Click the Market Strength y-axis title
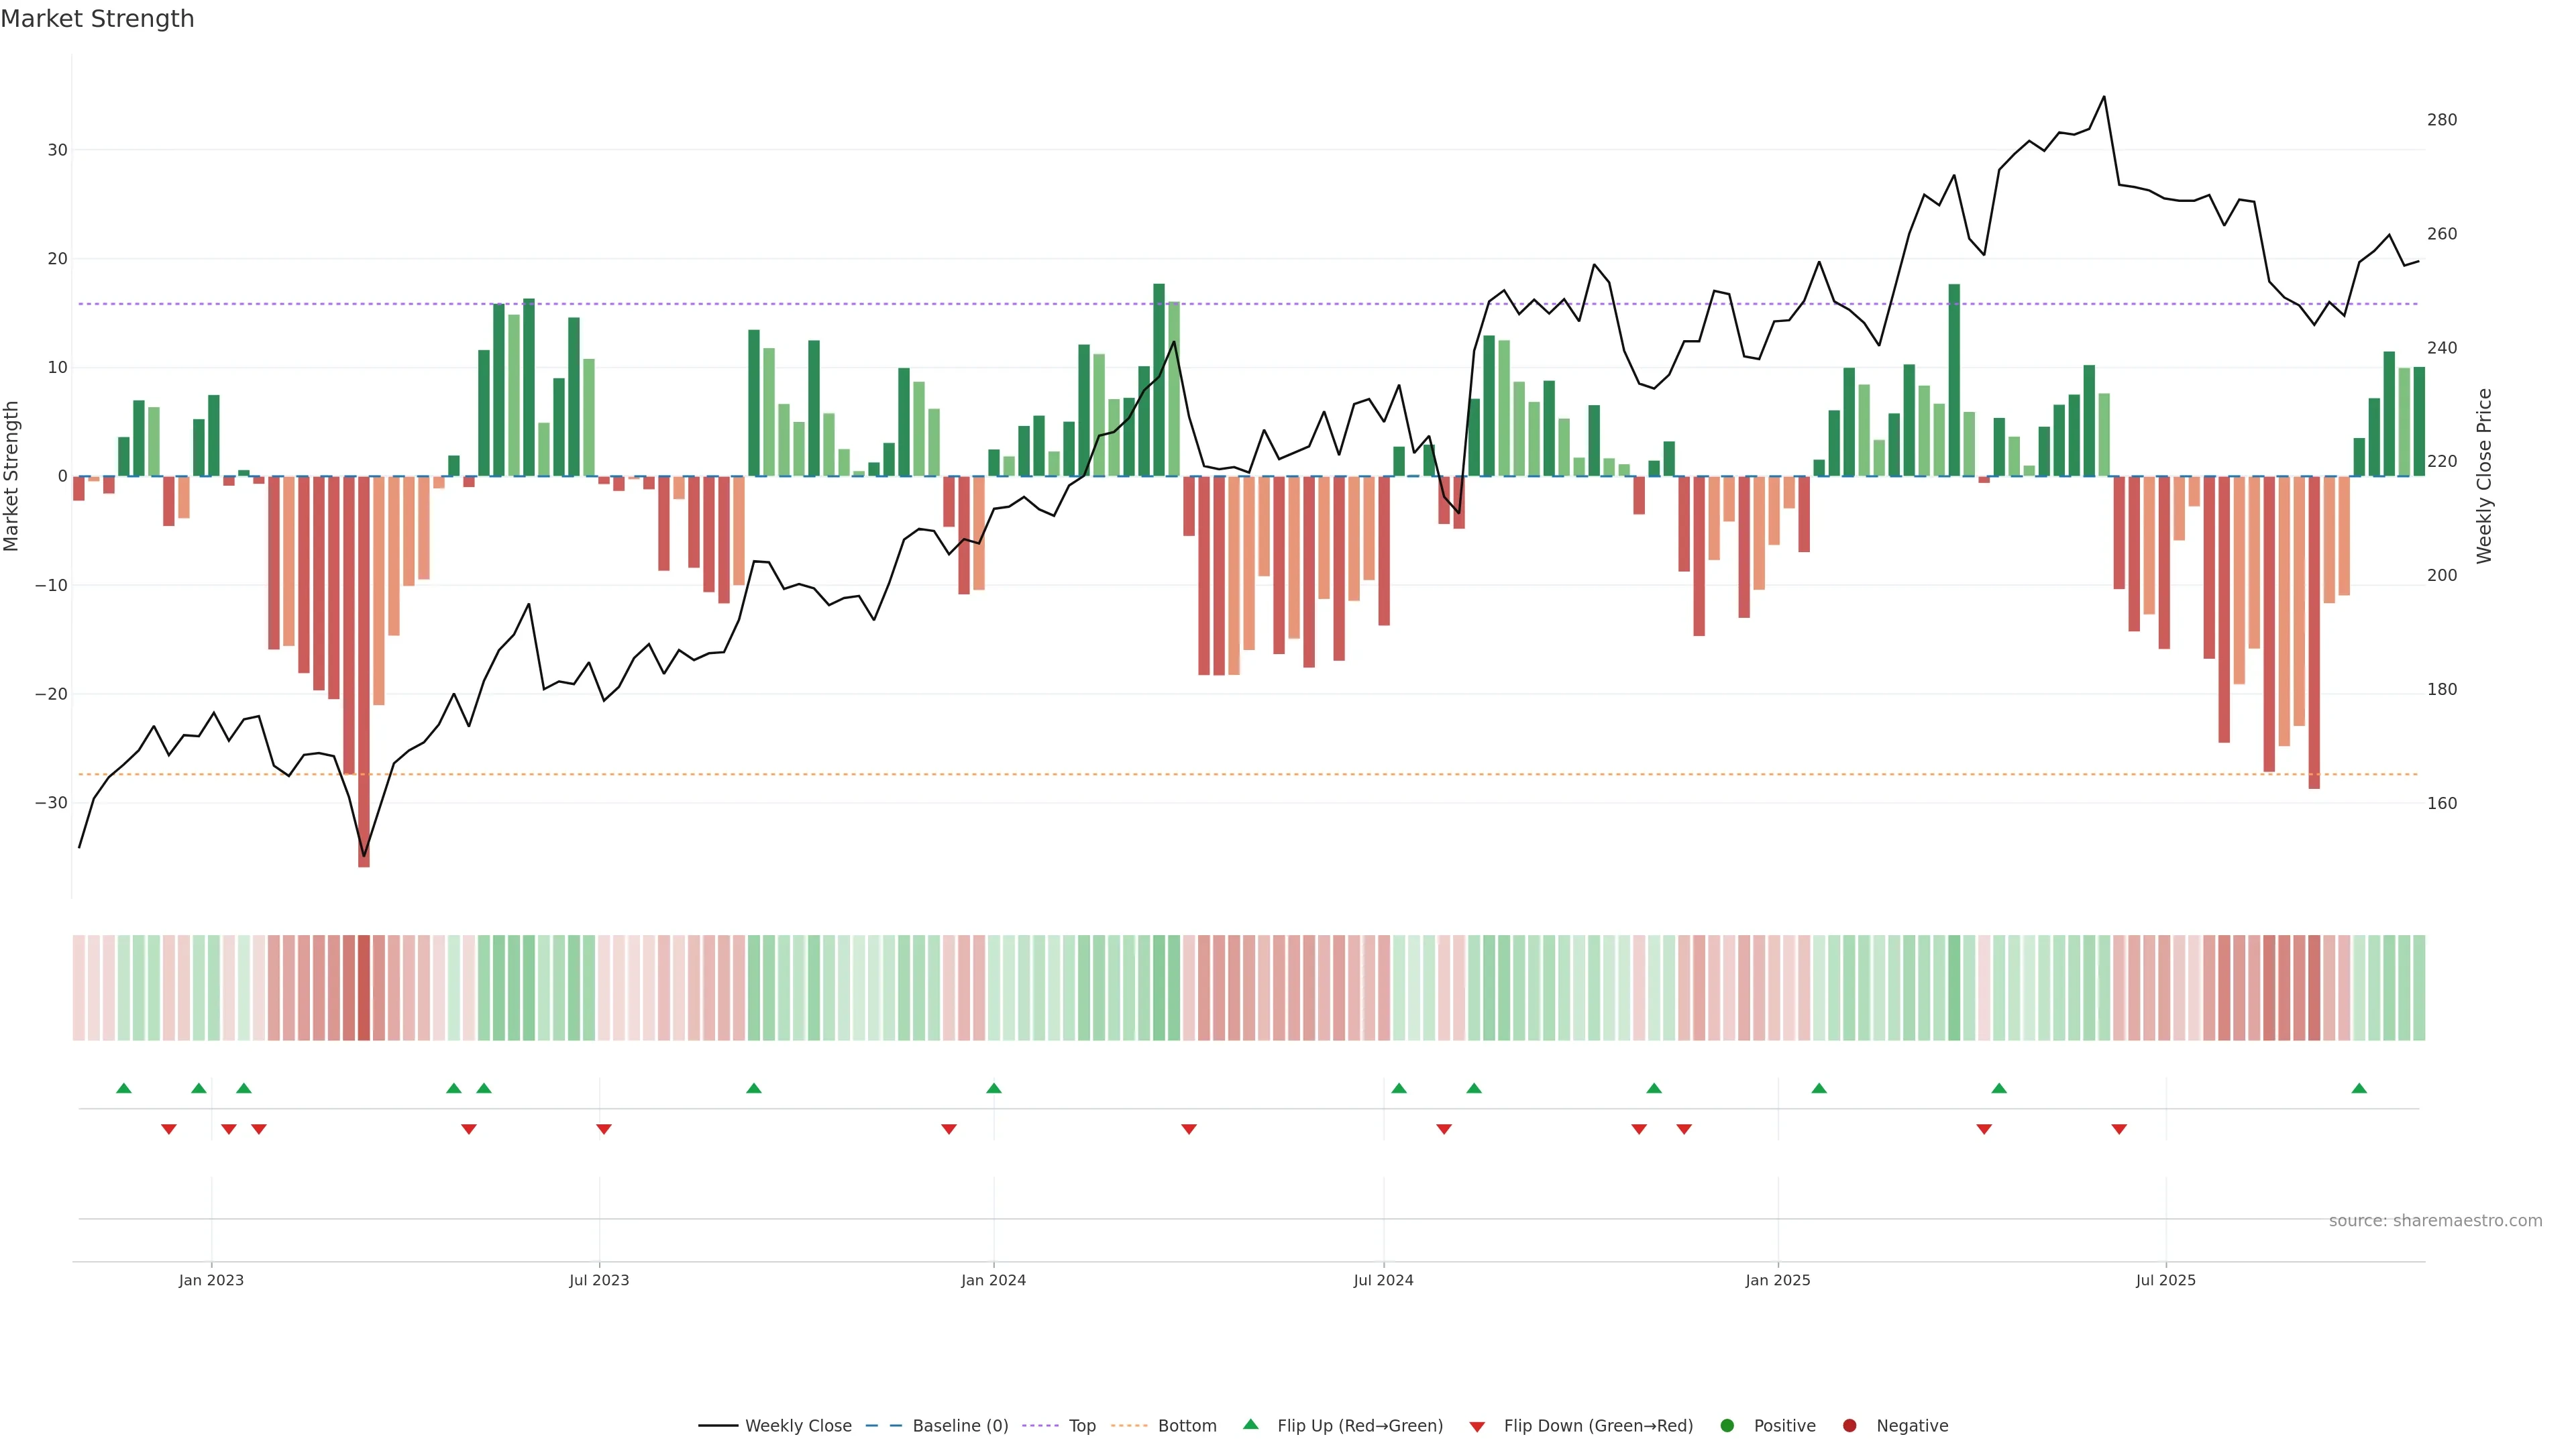Viewport: 2576px width, 1449px height. [12, 476]
